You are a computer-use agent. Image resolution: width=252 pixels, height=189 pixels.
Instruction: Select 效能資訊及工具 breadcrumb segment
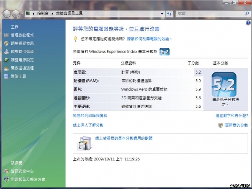(69, 13)
